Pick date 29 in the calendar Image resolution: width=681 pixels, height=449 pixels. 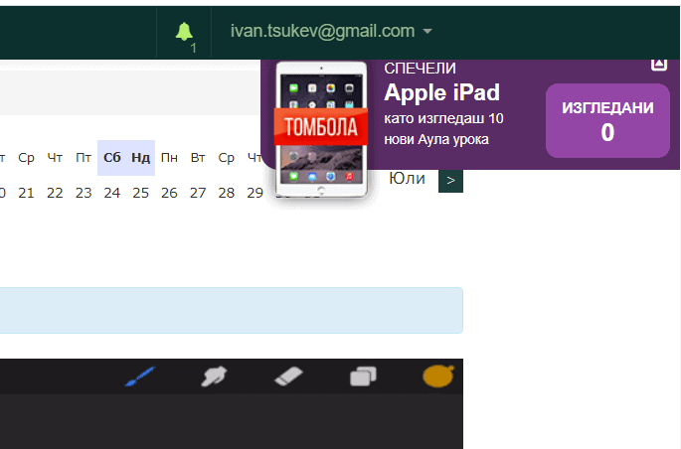point(255,193)
